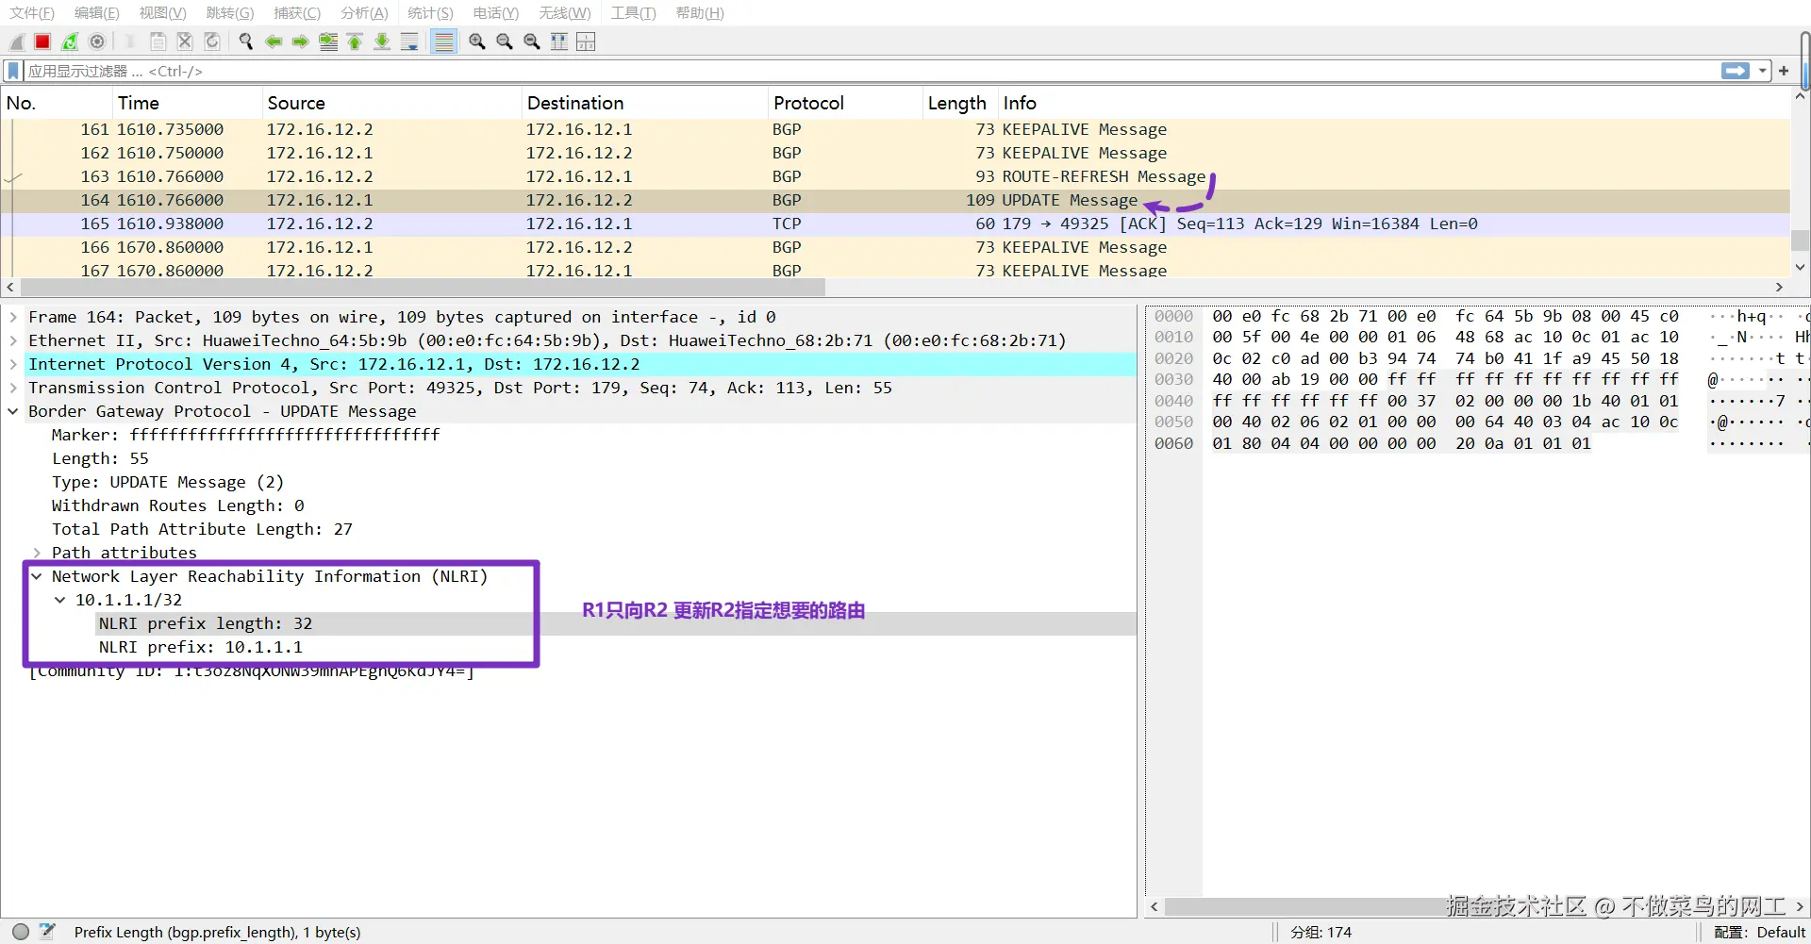Apply the display filter arrow button
The image size is (1811, 944).
(1736, 71)
